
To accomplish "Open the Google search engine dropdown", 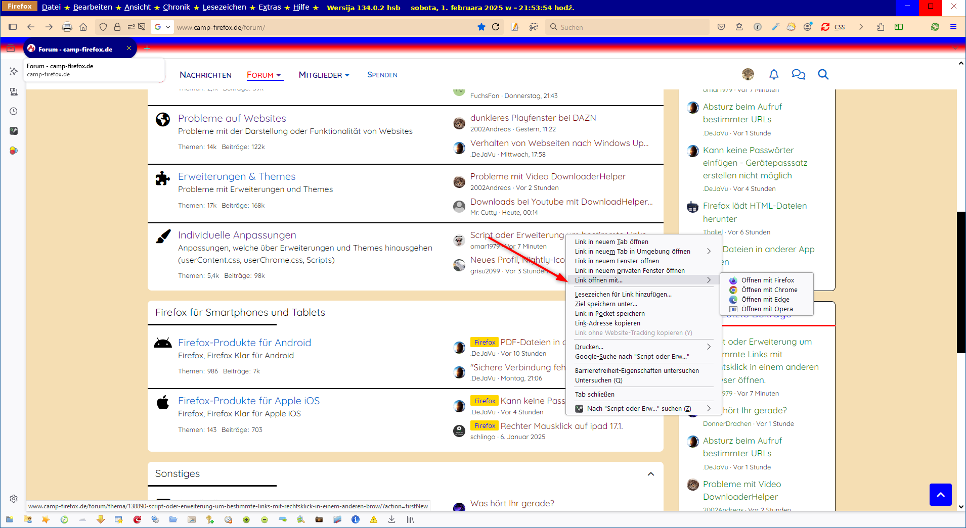I will 162,27.
